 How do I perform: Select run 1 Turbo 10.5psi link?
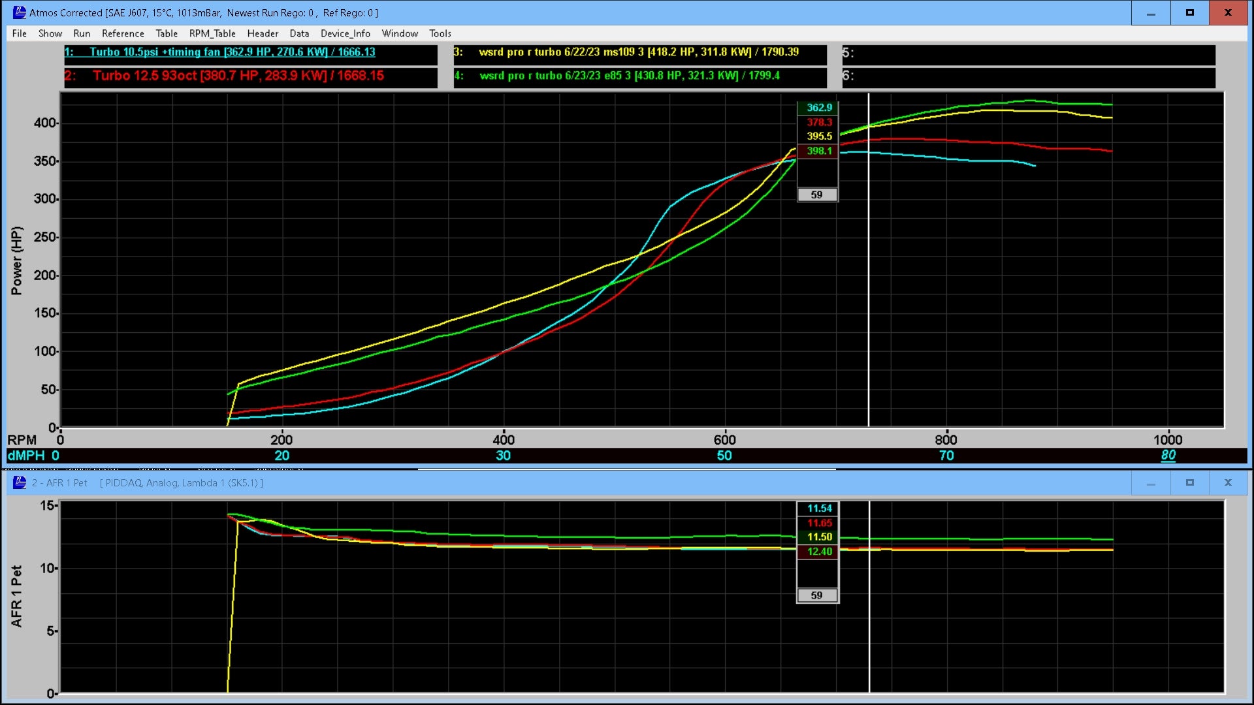click(232, 52)
